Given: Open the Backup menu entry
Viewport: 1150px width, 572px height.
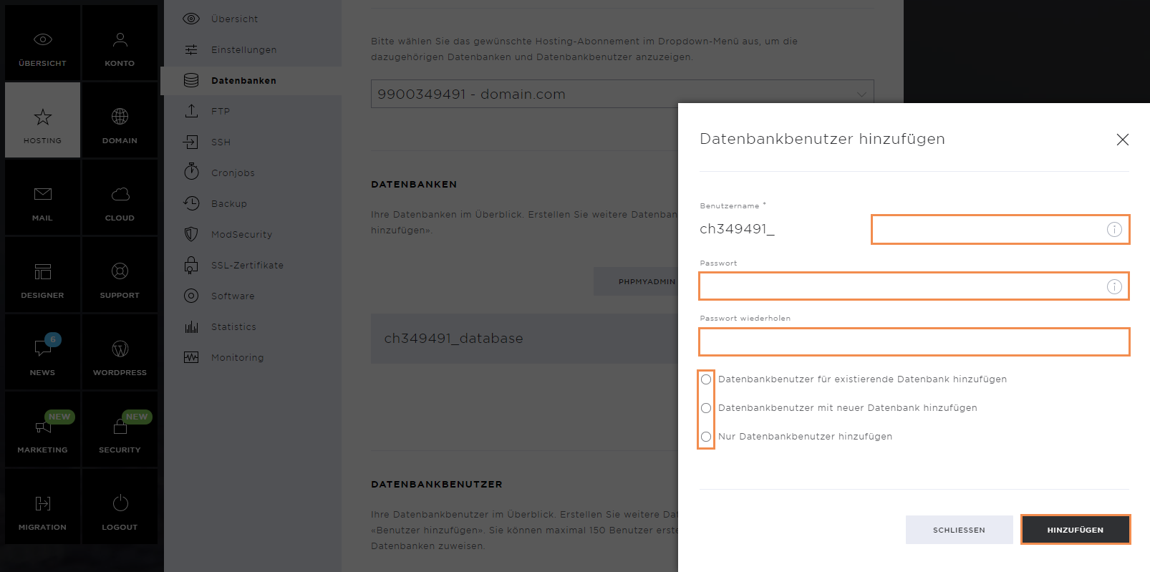Looking at the screenshot, I should (x=228, y=204).
